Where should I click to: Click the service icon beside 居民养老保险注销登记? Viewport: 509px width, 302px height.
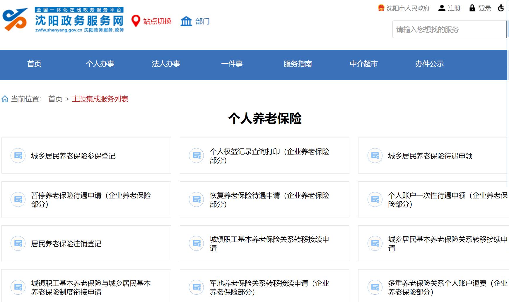tap(18, 243)
